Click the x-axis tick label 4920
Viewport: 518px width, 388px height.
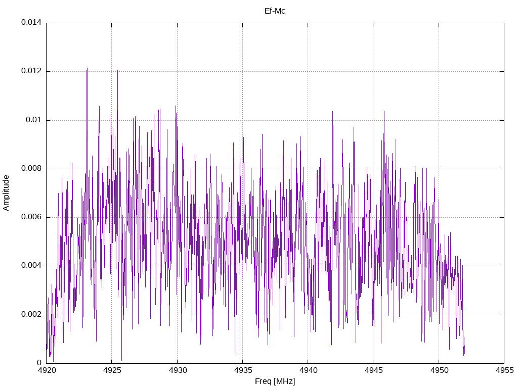click(47, 370)
